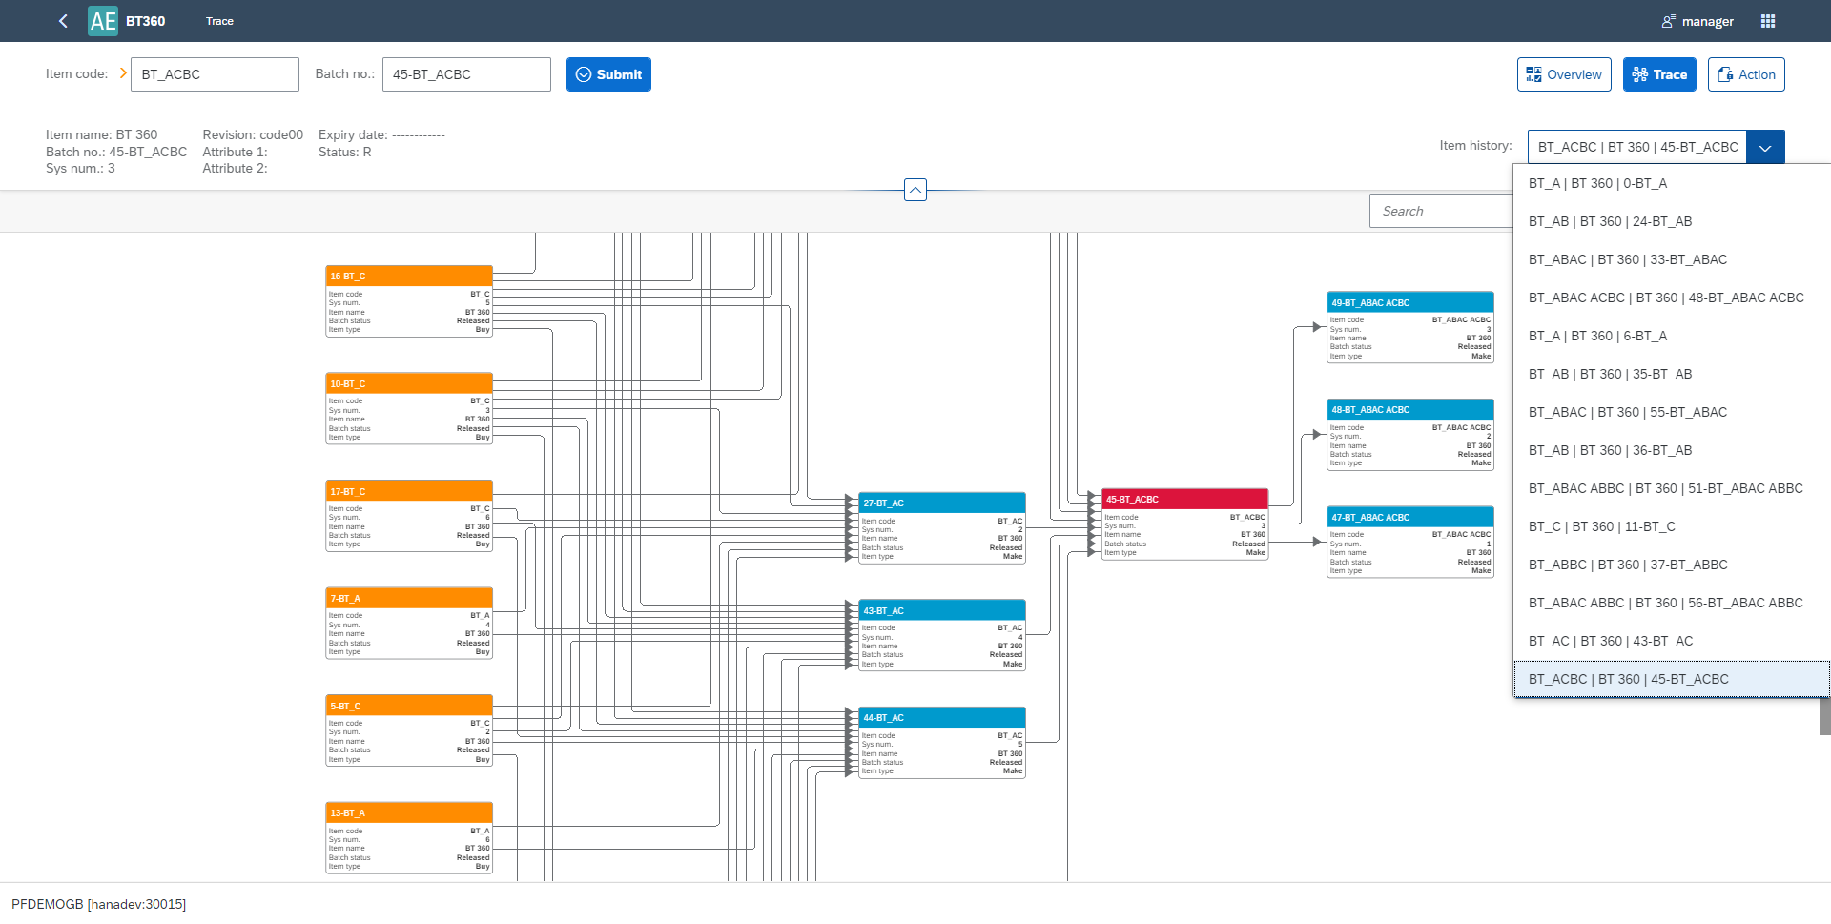This screenshot has height=924, width=1831.
Task: Click the Item history combo box field
Action: [x=1636, y=148]
